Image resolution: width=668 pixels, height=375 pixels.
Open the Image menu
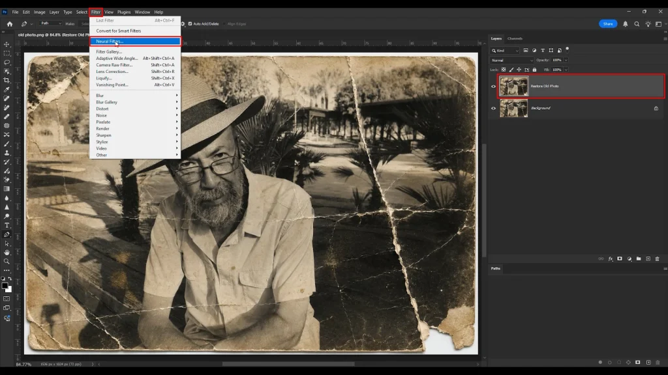pyautogui.click(x=39, y=12)
